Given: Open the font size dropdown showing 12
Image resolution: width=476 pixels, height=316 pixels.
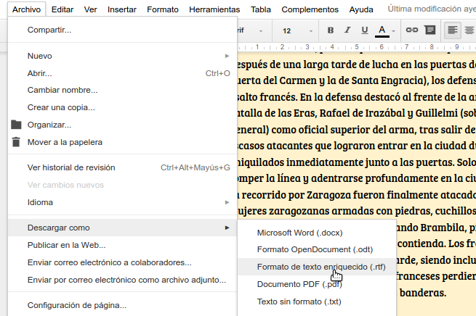Looking at the screenshot, I should tap(297, 30).
